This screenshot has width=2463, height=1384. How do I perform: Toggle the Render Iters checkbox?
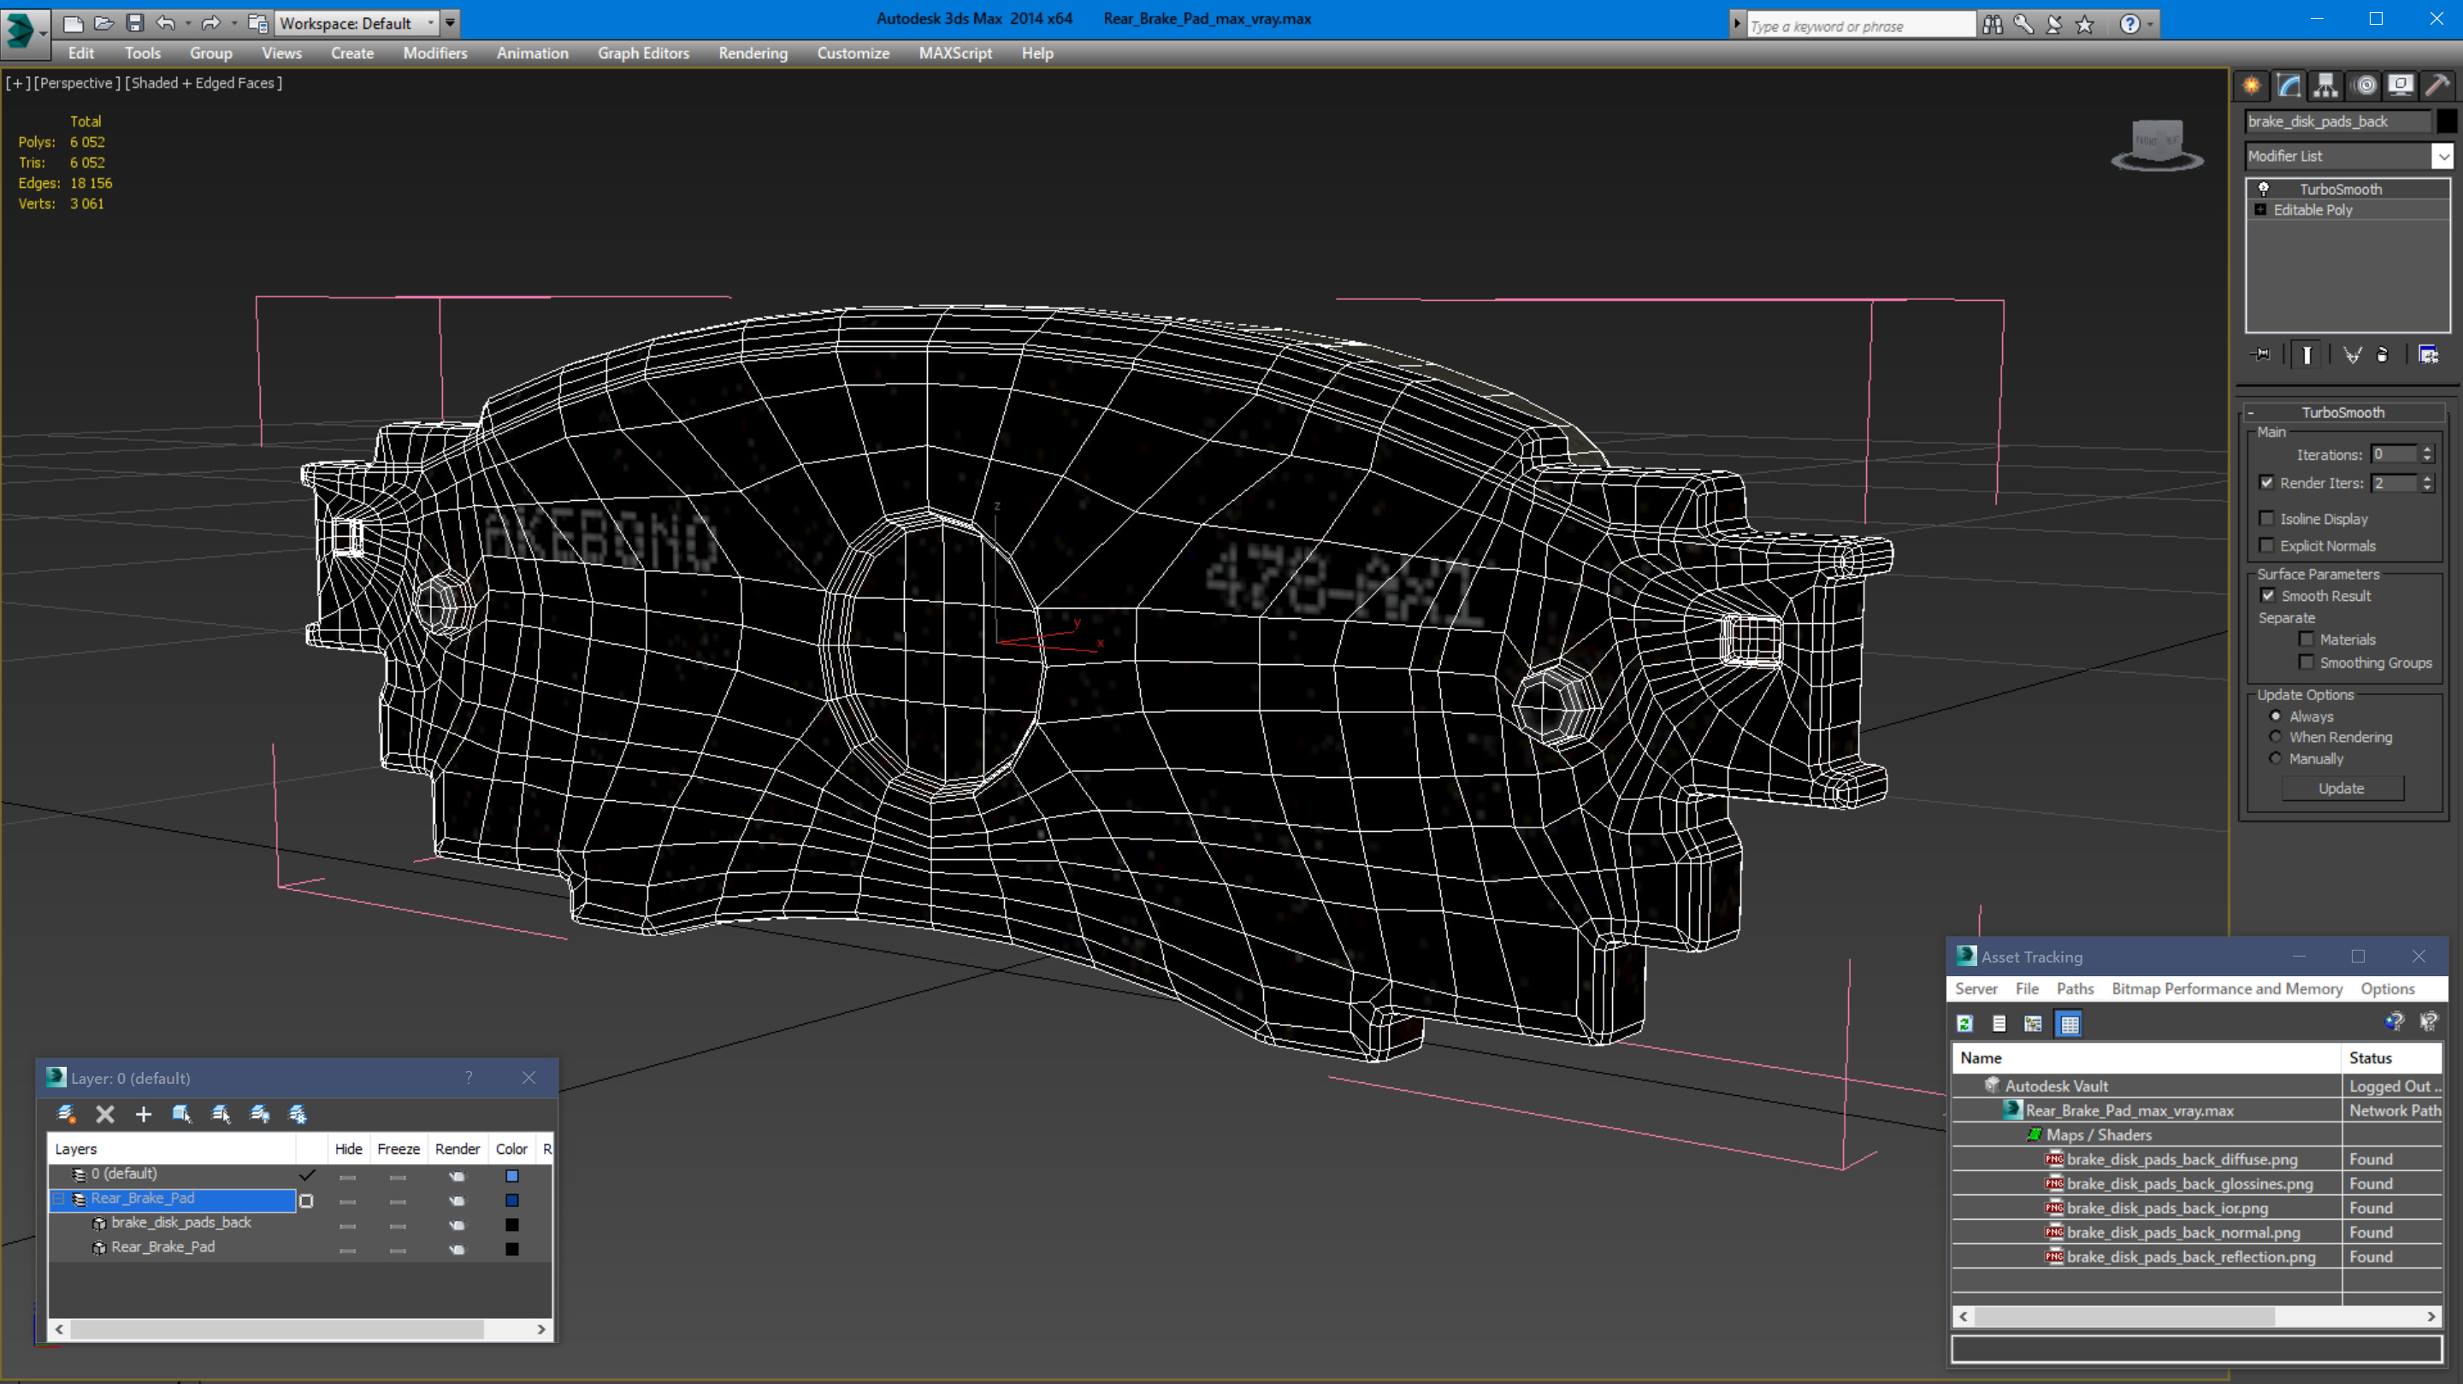2266,483
